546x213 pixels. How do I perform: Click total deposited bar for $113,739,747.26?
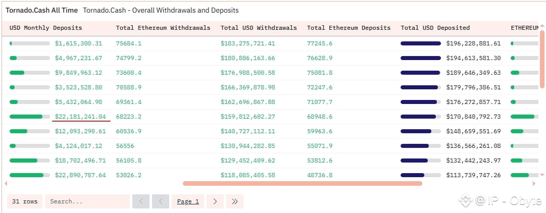pyautogui.click(x=421, y=175)
